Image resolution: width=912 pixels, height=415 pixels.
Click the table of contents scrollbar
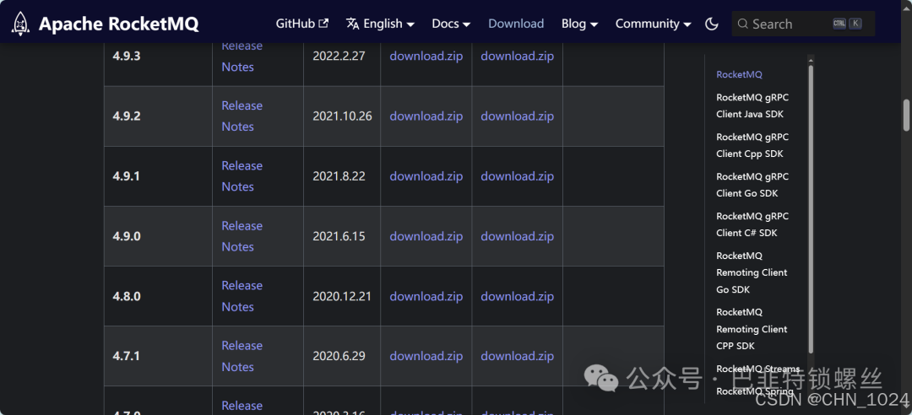[811, 209]
